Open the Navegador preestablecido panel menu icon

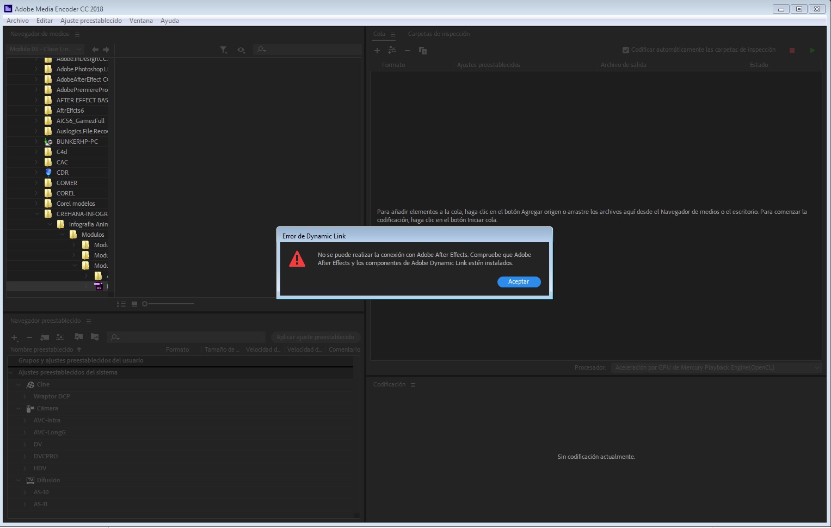(x=89, y=321)
